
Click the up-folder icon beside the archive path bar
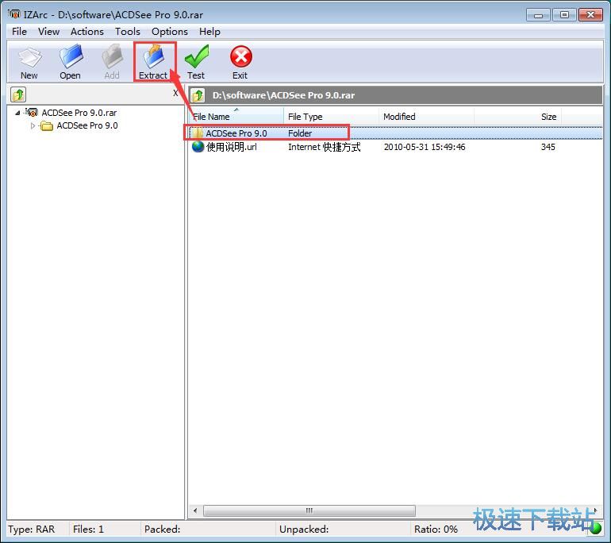coord(198,95)
